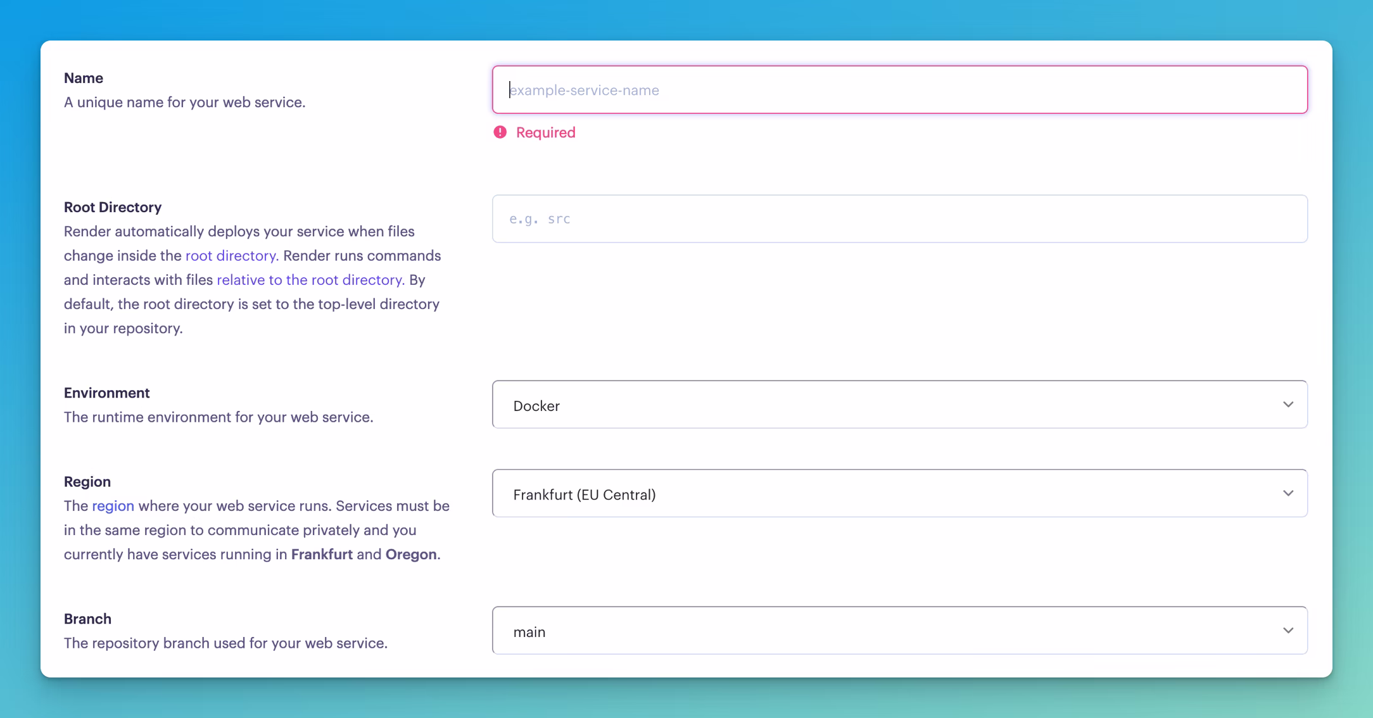Click bold 'Oregon' in region description
1373x718 pixels.
point(411,555)
